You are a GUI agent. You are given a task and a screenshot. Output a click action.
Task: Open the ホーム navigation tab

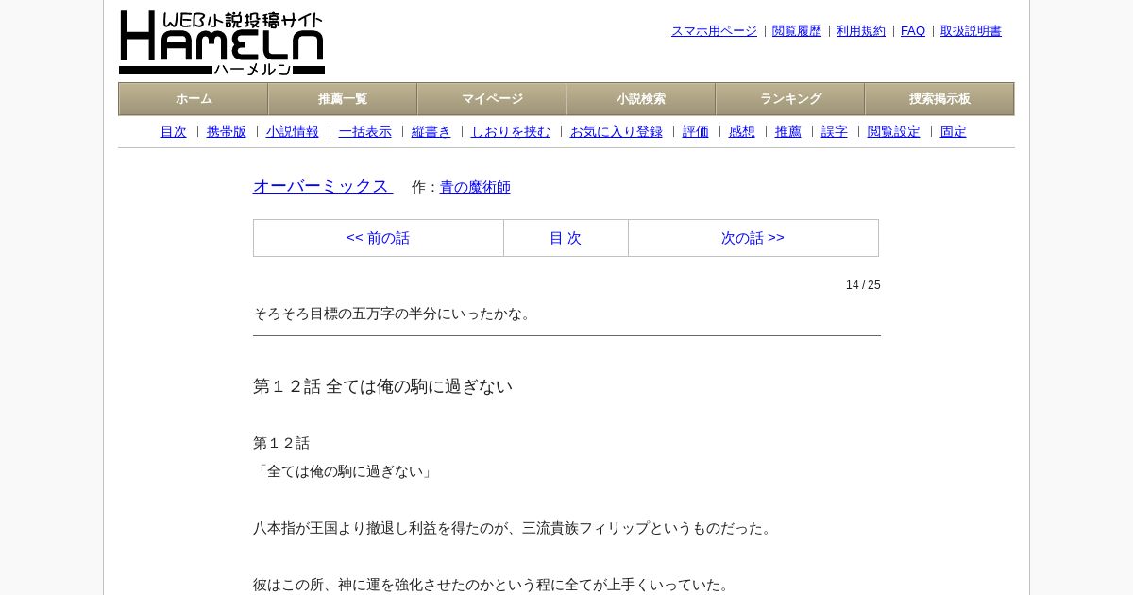[x=194, y=99]
